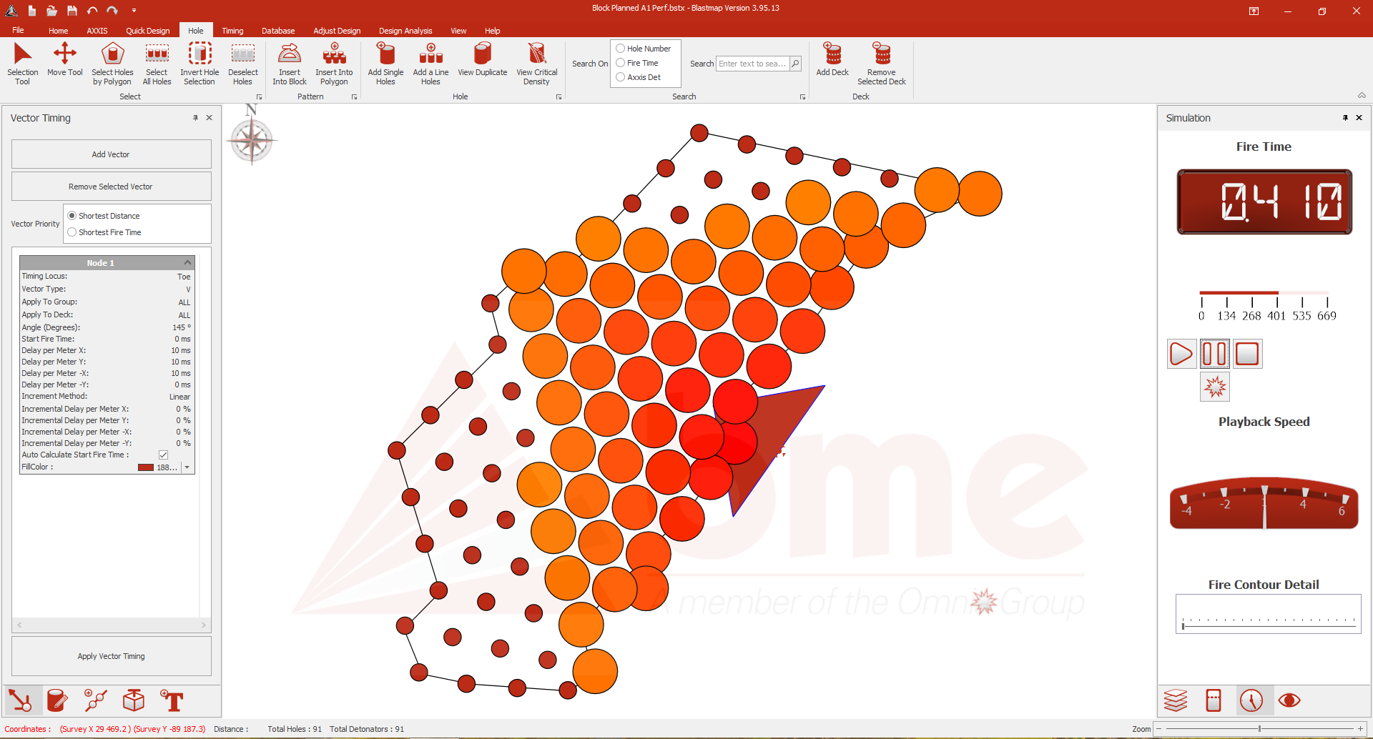Click Select All Holes icon
The image size is (1373, 739).
pos(157,64)
